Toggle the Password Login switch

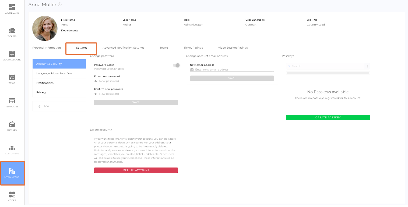pos(176,65)
